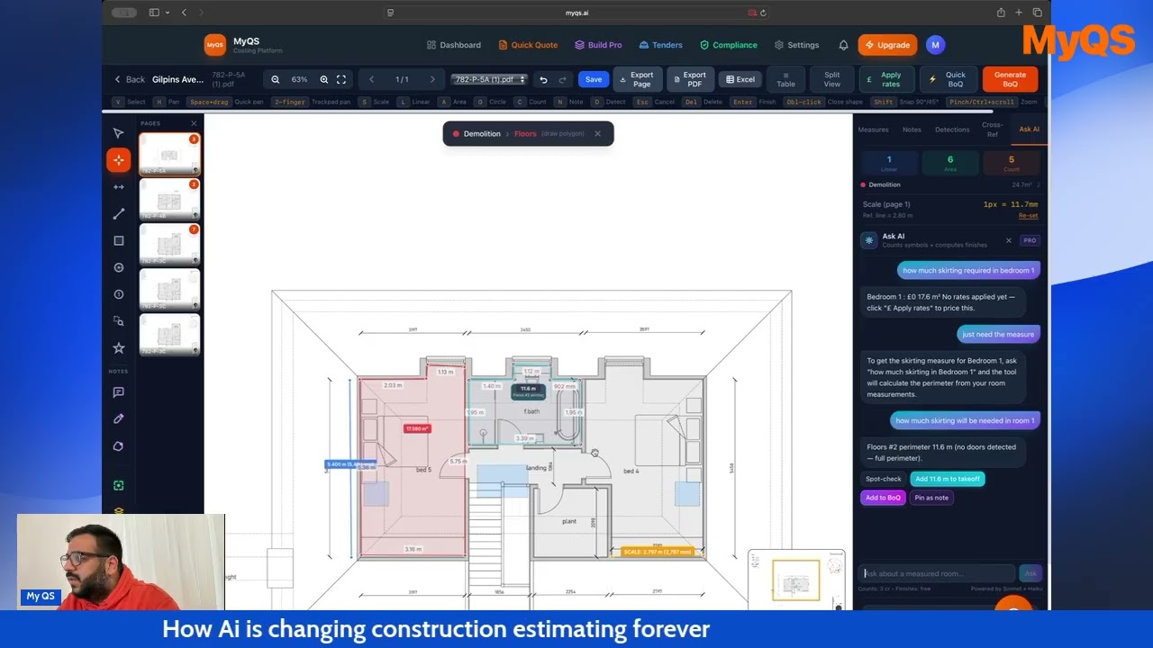Viewport: 1153px width, 648px height.
Task: Select the arrow Select tool in the left toolbar
Action: pyautogui.click(x=118, y=133)
